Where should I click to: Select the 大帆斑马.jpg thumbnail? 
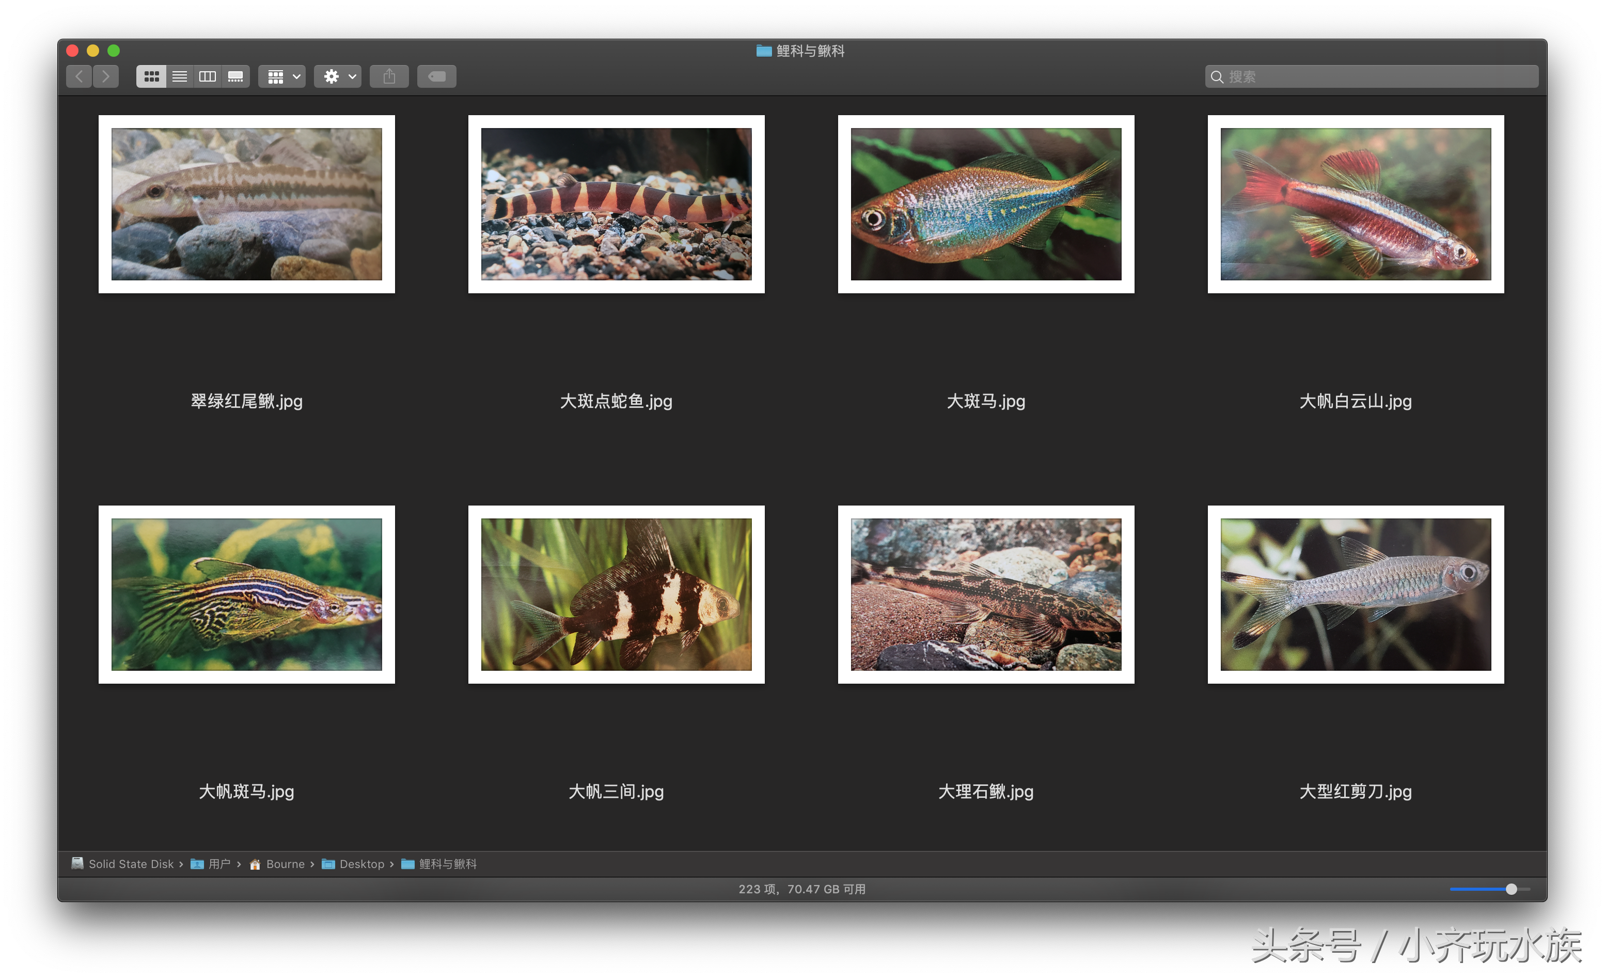[247, 594]
